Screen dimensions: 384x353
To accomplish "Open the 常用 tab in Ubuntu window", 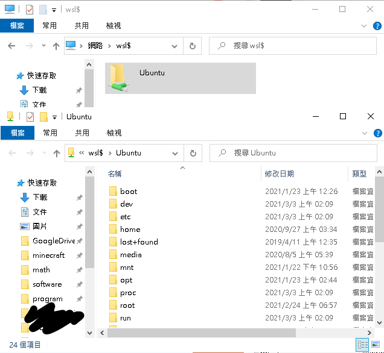I will click(50, 133).
